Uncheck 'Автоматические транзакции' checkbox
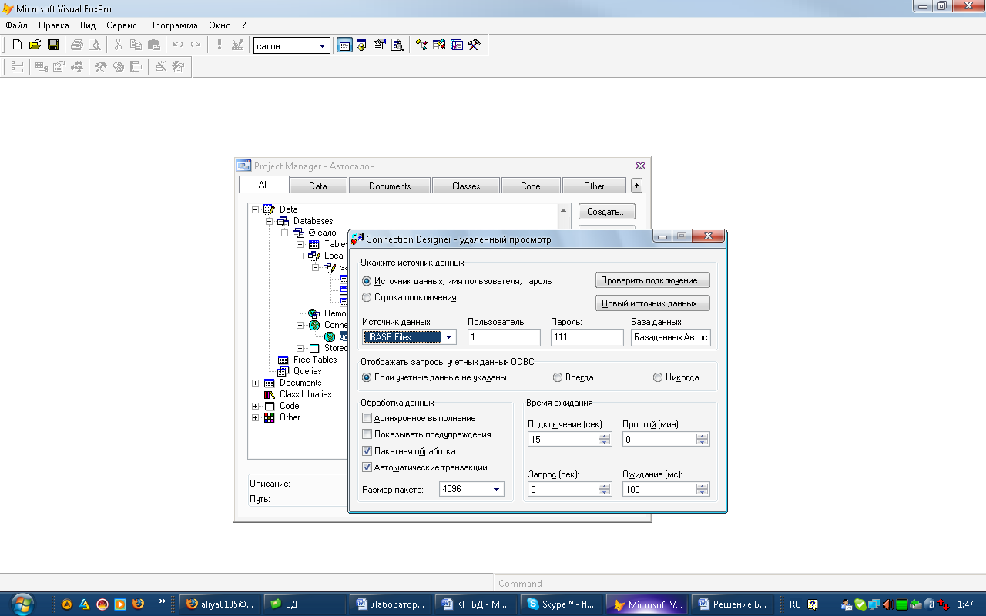 pos(367,467)
